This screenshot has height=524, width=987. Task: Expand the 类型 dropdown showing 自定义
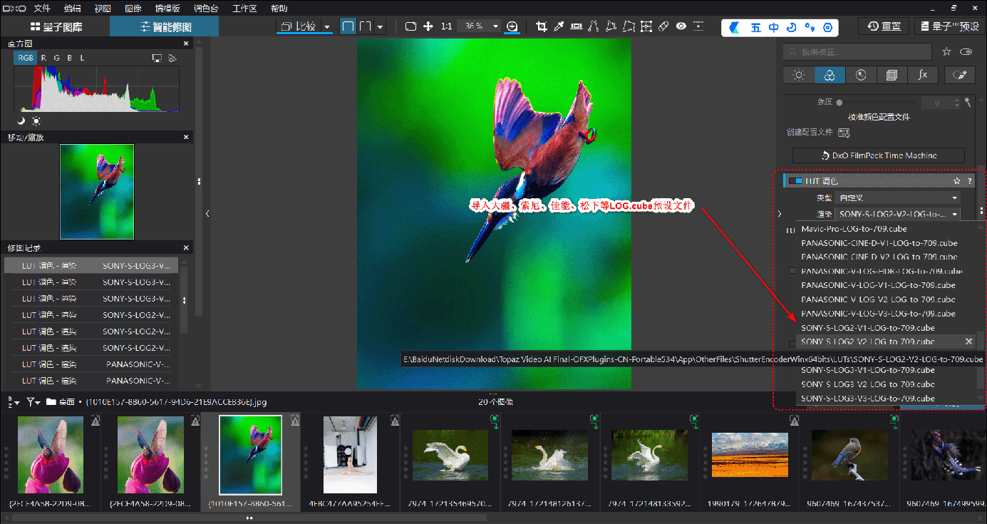[x=898, y=197]
